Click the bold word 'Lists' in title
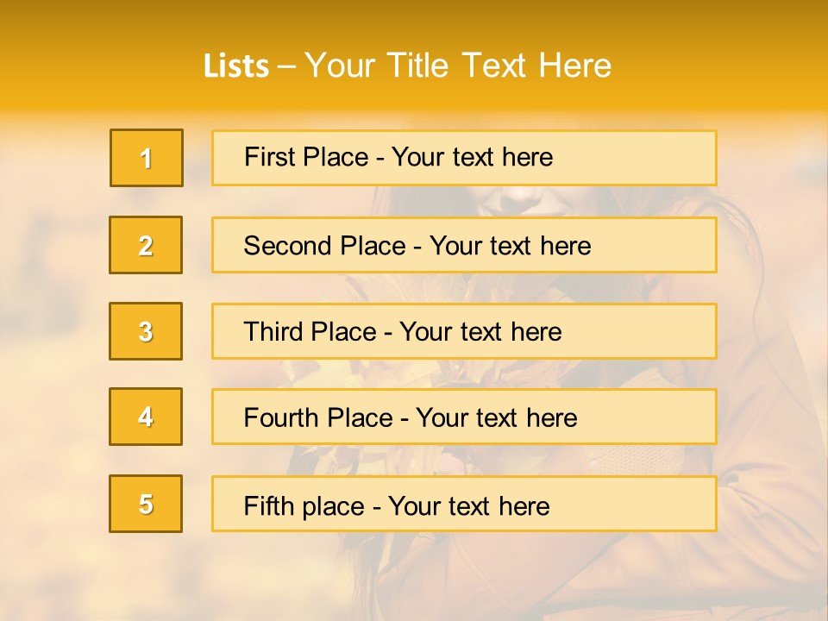This screenshot has height=621, width=828. [236, 66]
